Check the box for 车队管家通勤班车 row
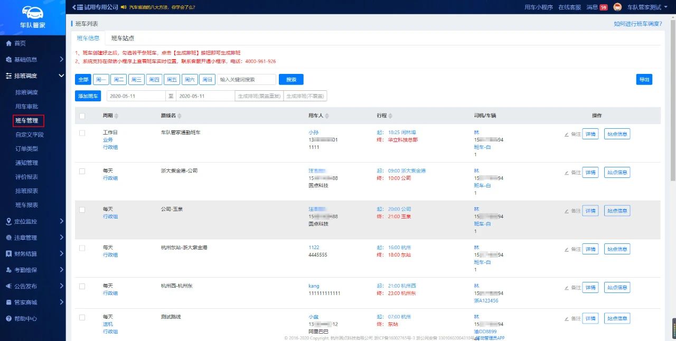 [x=82, y=133]
